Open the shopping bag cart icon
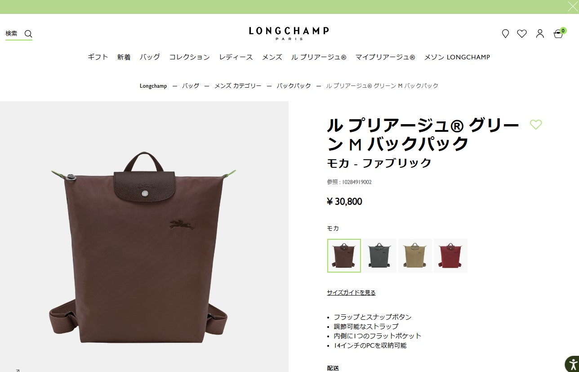Viewport: 579px width, 372px height. coord(559,33)
